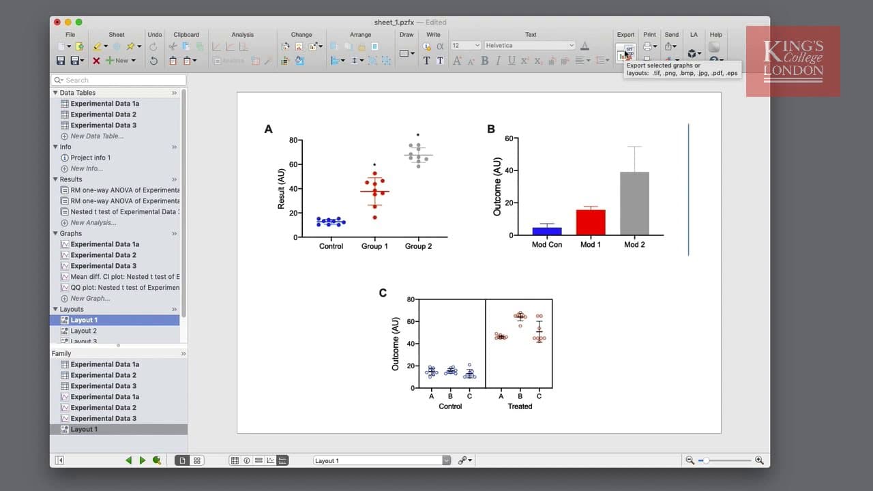This screenshot has width=873, height=491.
Task: Click the navigator Search field
Action: [x=119, y=80]
